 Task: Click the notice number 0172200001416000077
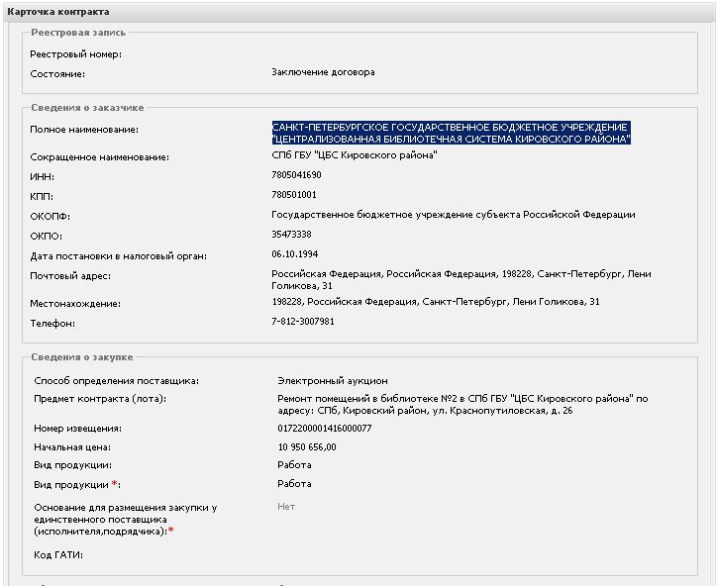pyautogui.click(x=325, y=429)
